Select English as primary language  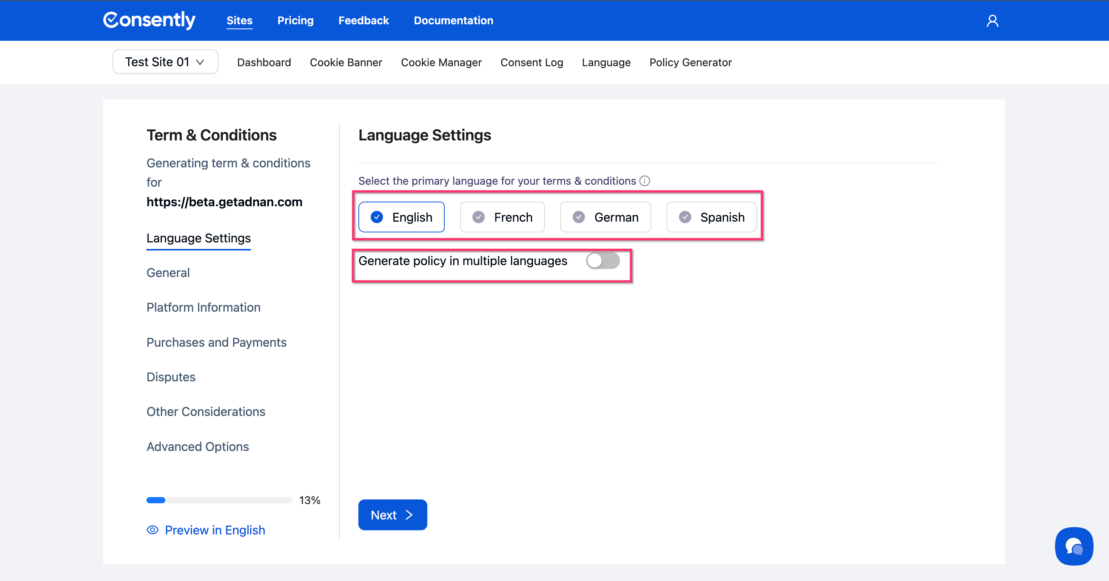[401, 217]
